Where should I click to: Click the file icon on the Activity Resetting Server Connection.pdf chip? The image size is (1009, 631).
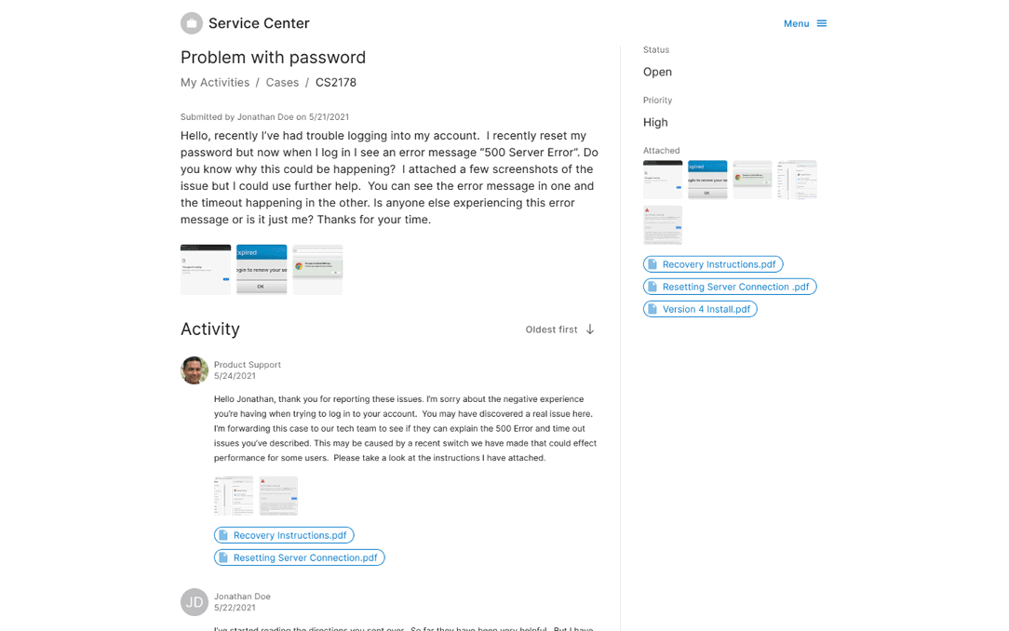224,557
